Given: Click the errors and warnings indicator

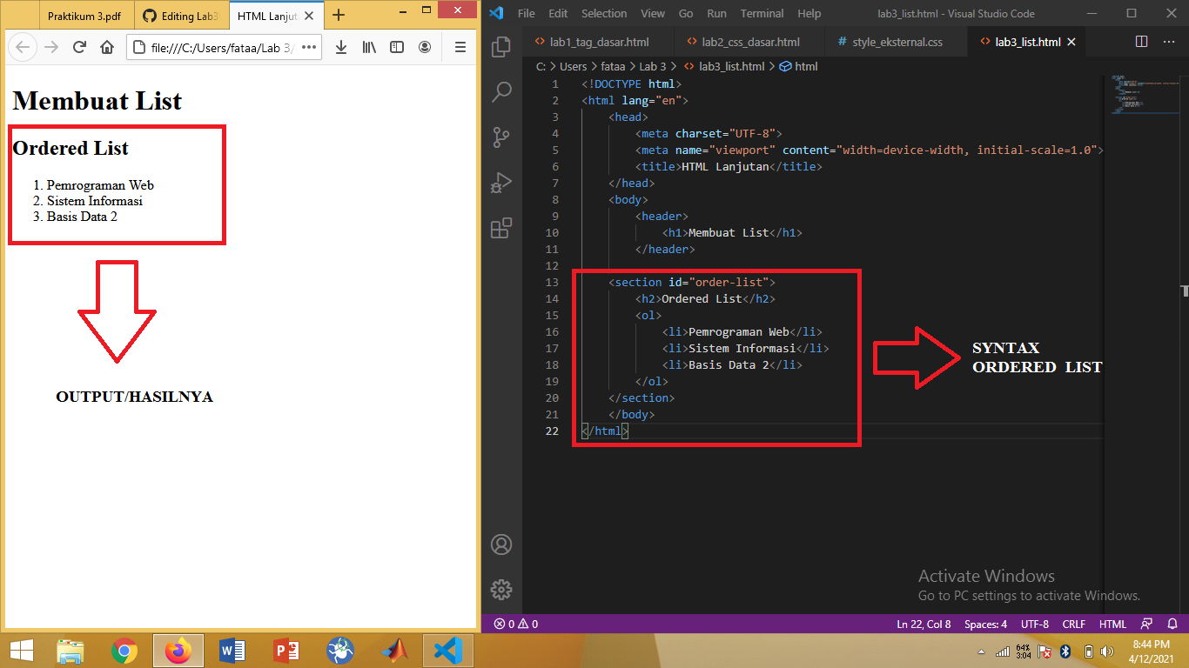Looking at the screenshot, I should pos(516,624).
